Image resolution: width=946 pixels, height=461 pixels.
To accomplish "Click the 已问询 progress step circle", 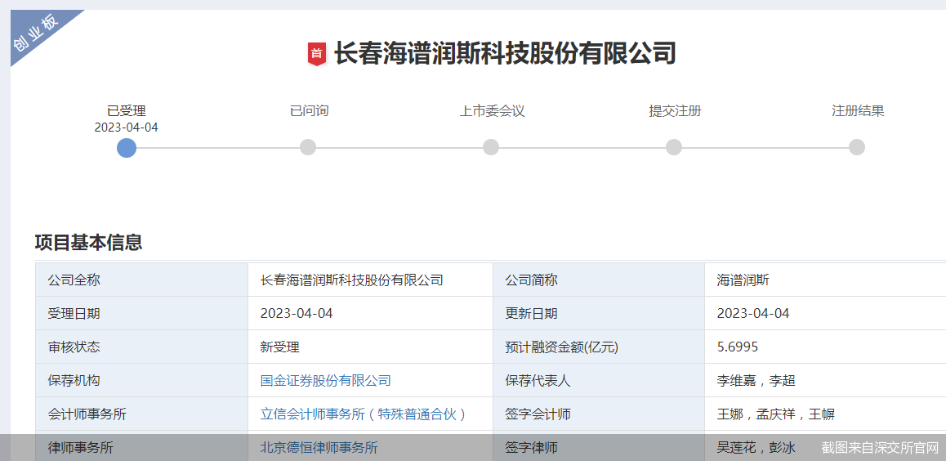I will point(308,147).
